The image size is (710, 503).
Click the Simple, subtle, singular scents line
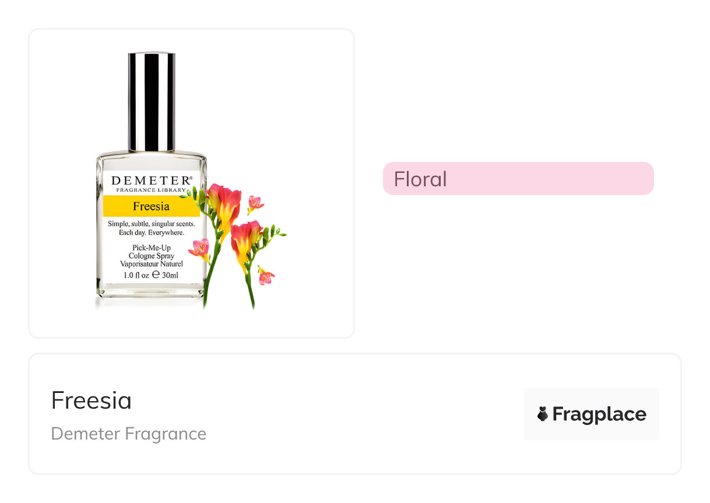pos(151,224)
